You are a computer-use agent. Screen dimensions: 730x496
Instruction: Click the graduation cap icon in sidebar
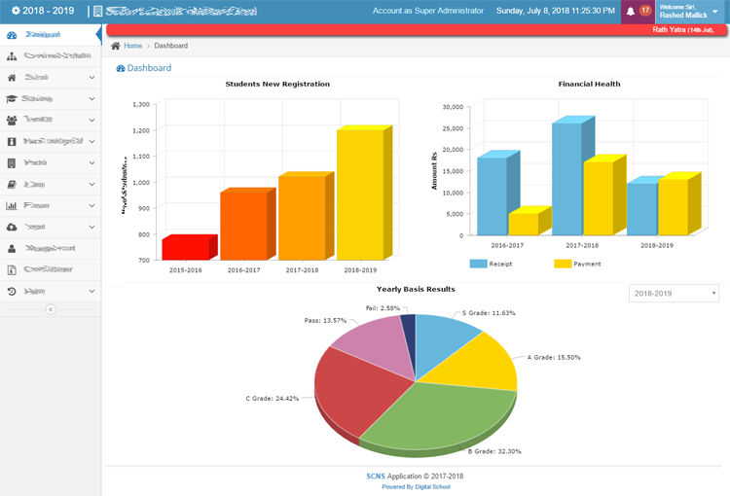[x=12, y=98]
